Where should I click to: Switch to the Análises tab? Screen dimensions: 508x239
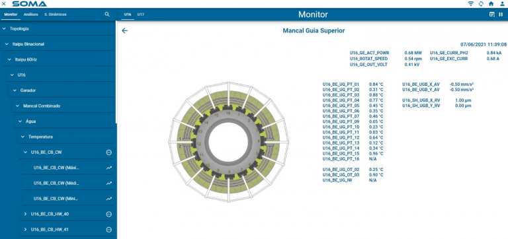pyautogui.click(x=31, y=15)
